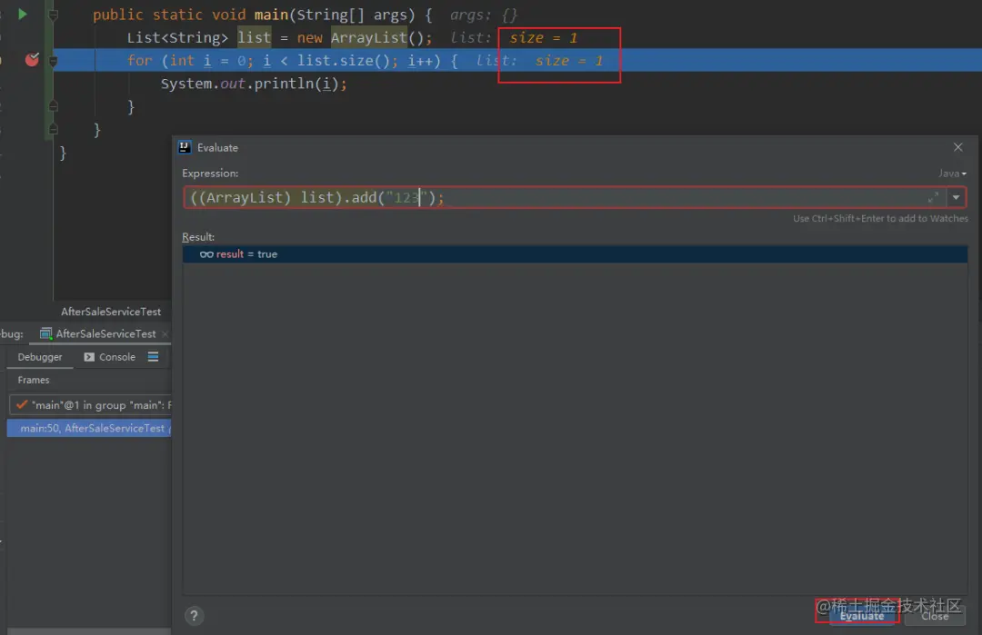The width and height of the screenshot is (982, 635).
Task: Select the main:50, AfterSaleServiceTest frame
Action: point(89,428)
